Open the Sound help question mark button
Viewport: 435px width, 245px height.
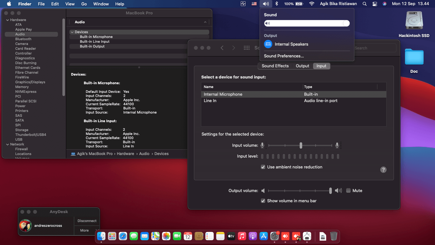[x=383, y=170]
